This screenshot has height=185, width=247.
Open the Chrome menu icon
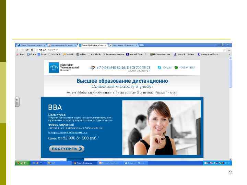pos(229,50)
